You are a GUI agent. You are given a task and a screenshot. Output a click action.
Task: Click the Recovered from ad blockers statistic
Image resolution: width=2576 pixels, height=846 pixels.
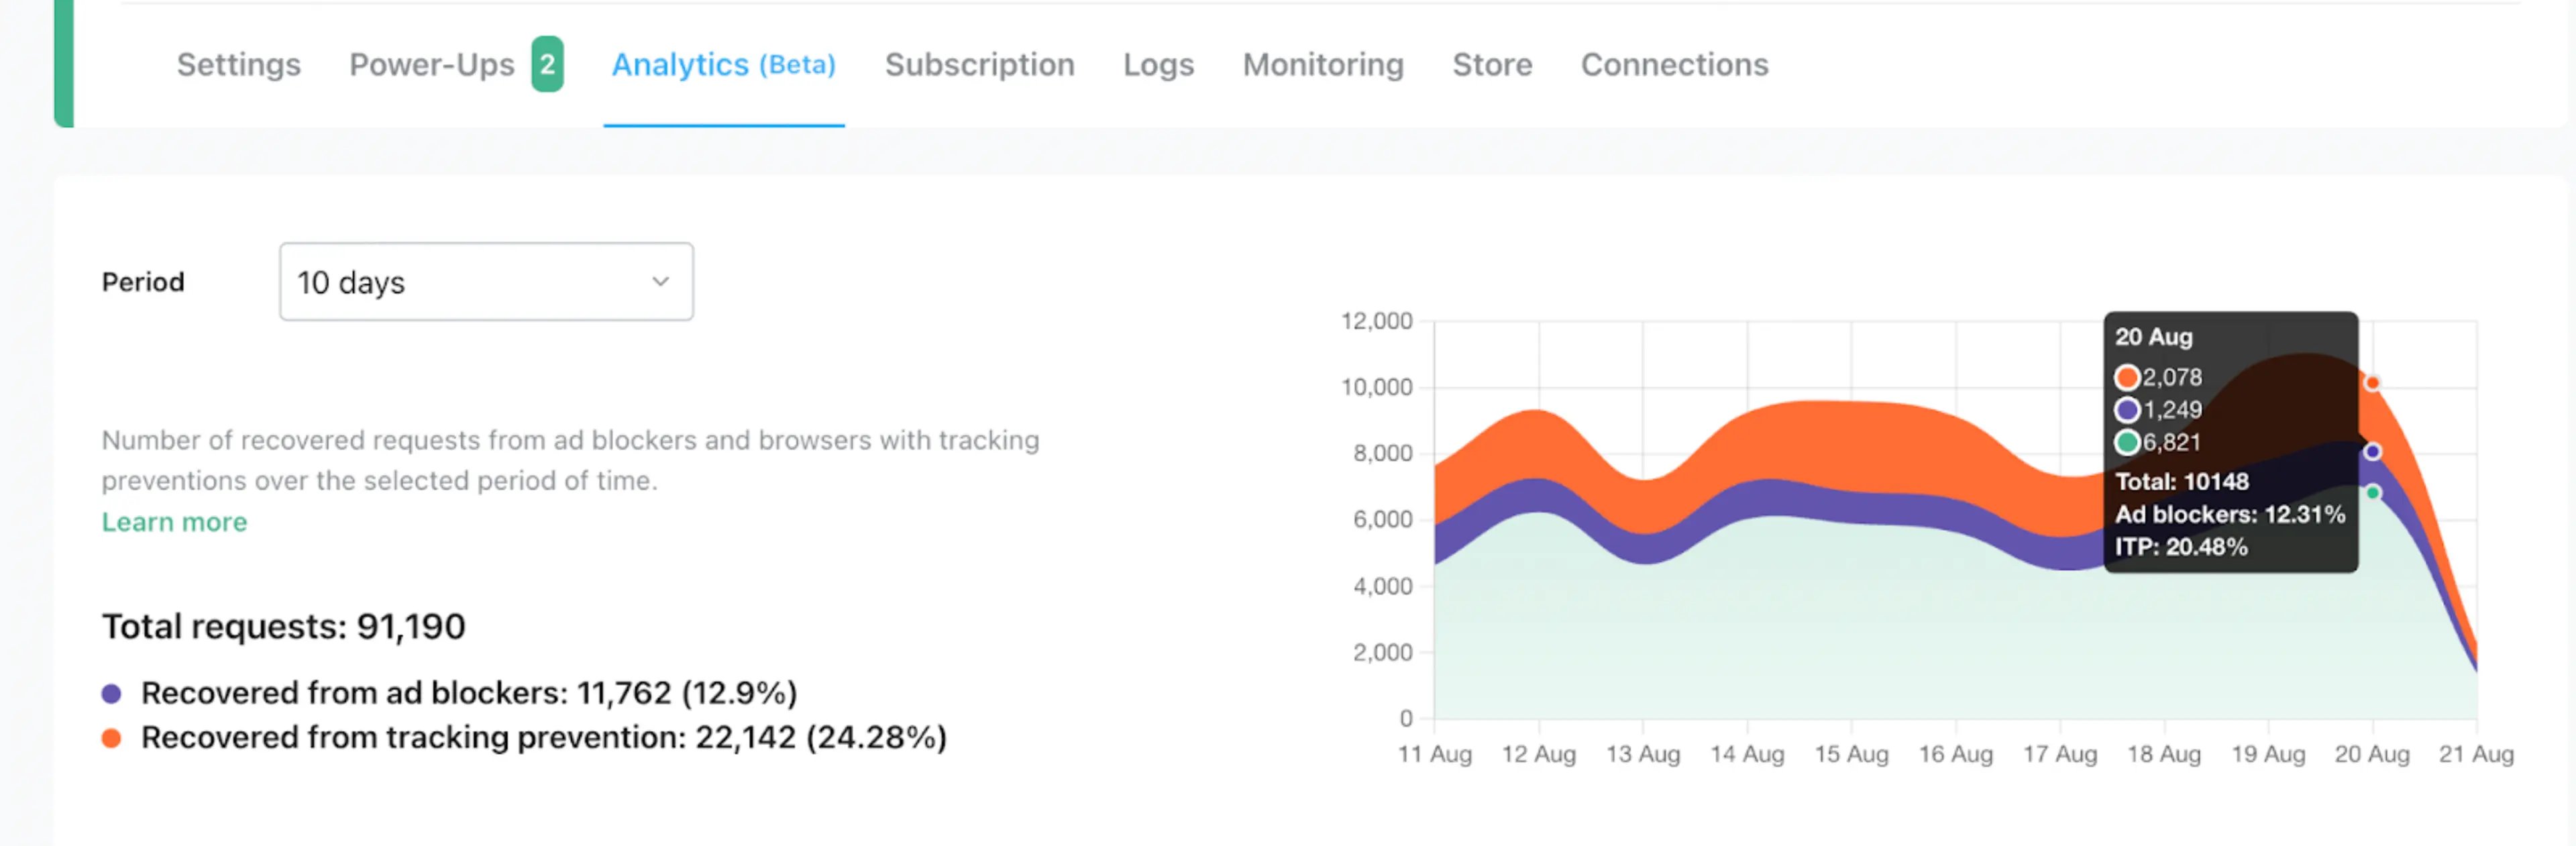click(x=469, y=693)
